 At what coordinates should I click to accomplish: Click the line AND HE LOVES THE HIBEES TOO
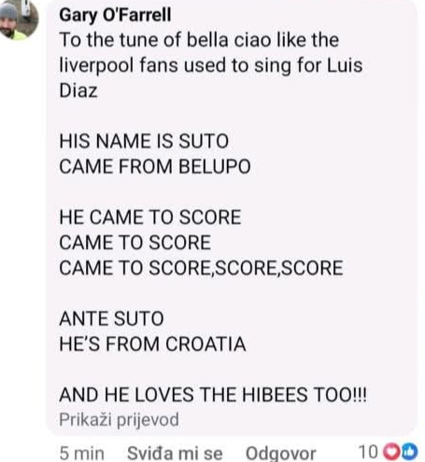pyautogui.click(x=213, y=395)
